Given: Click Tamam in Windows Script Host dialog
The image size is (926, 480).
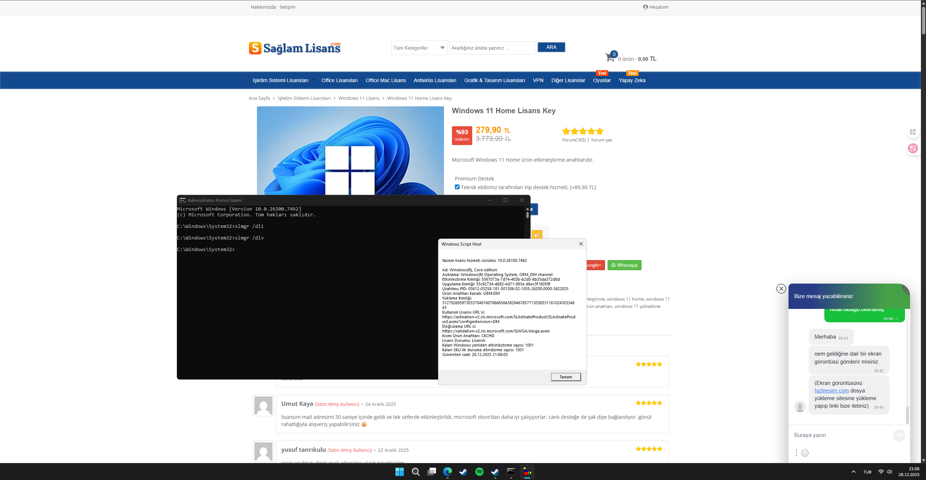Looking at the screenshot, I should click(x=566, y=377).
